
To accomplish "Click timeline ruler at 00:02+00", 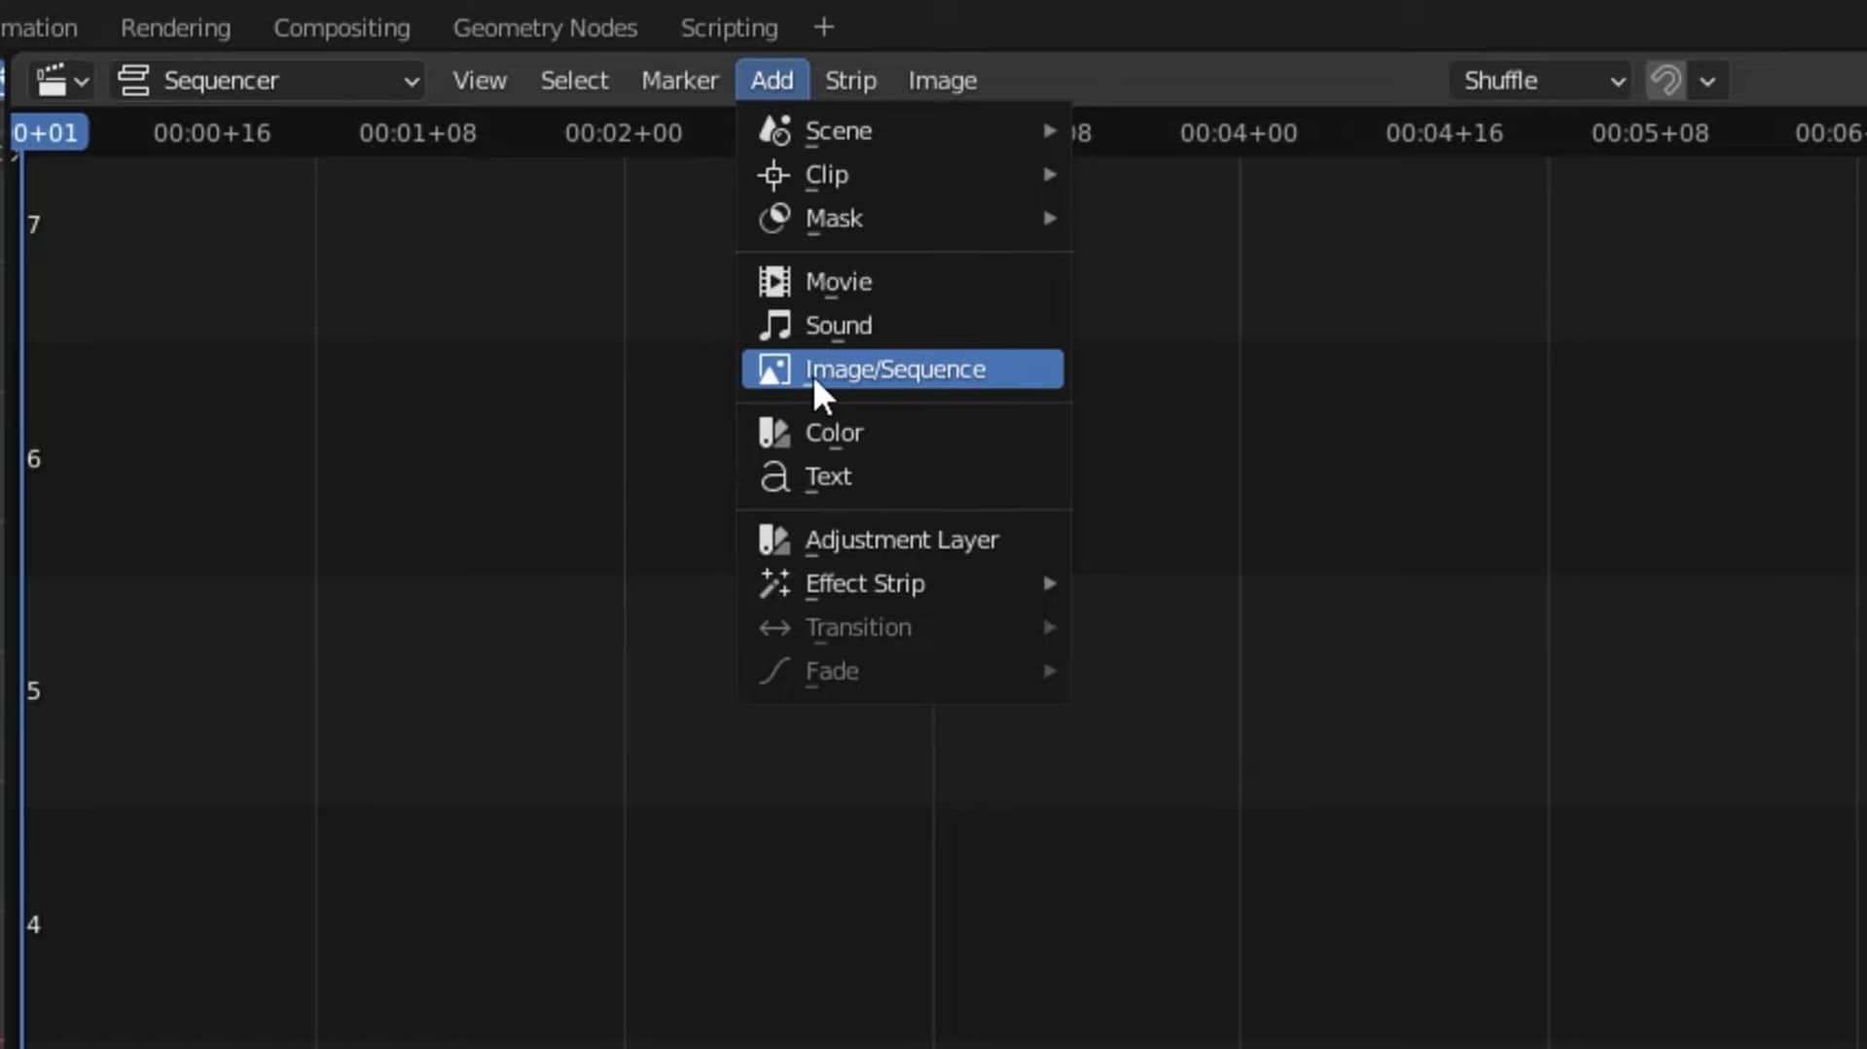I will point(624,133).
